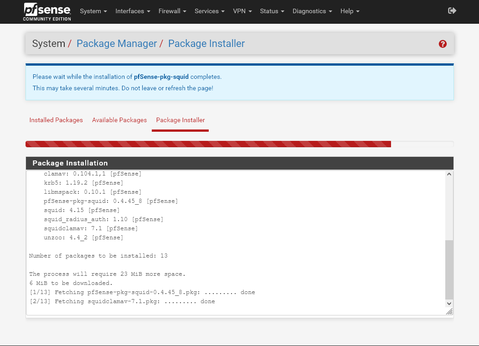Click the log scrollbar down arrow
Screen dimensions: 479x346
click(x=449, y=303)
